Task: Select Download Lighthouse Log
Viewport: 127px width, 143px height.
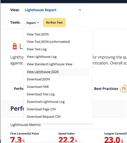Action: [46, 102]
